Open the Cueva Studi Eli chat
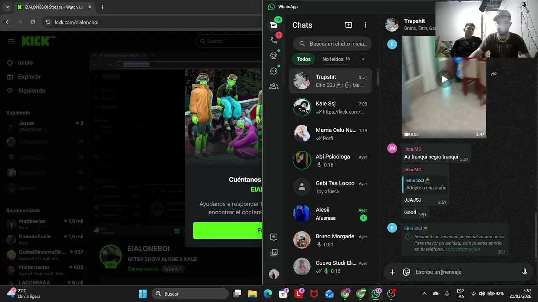This screenshot has height=302, width=538. point(330,267)
